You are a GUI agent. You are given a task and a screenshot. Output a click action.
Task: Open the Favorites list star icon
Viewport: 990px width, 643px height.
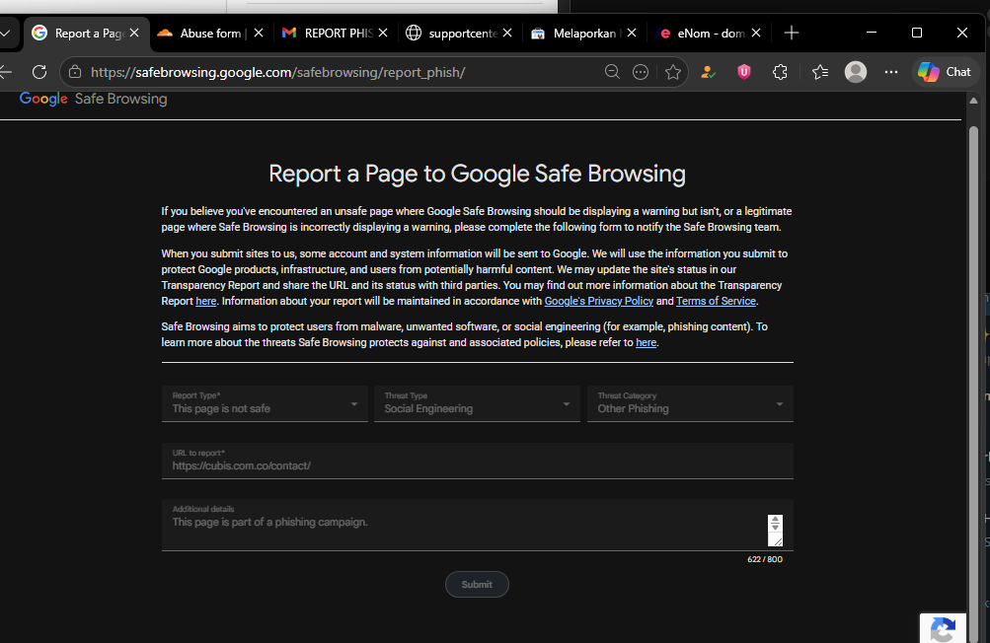pyautogui.click(x=820, y=72)
